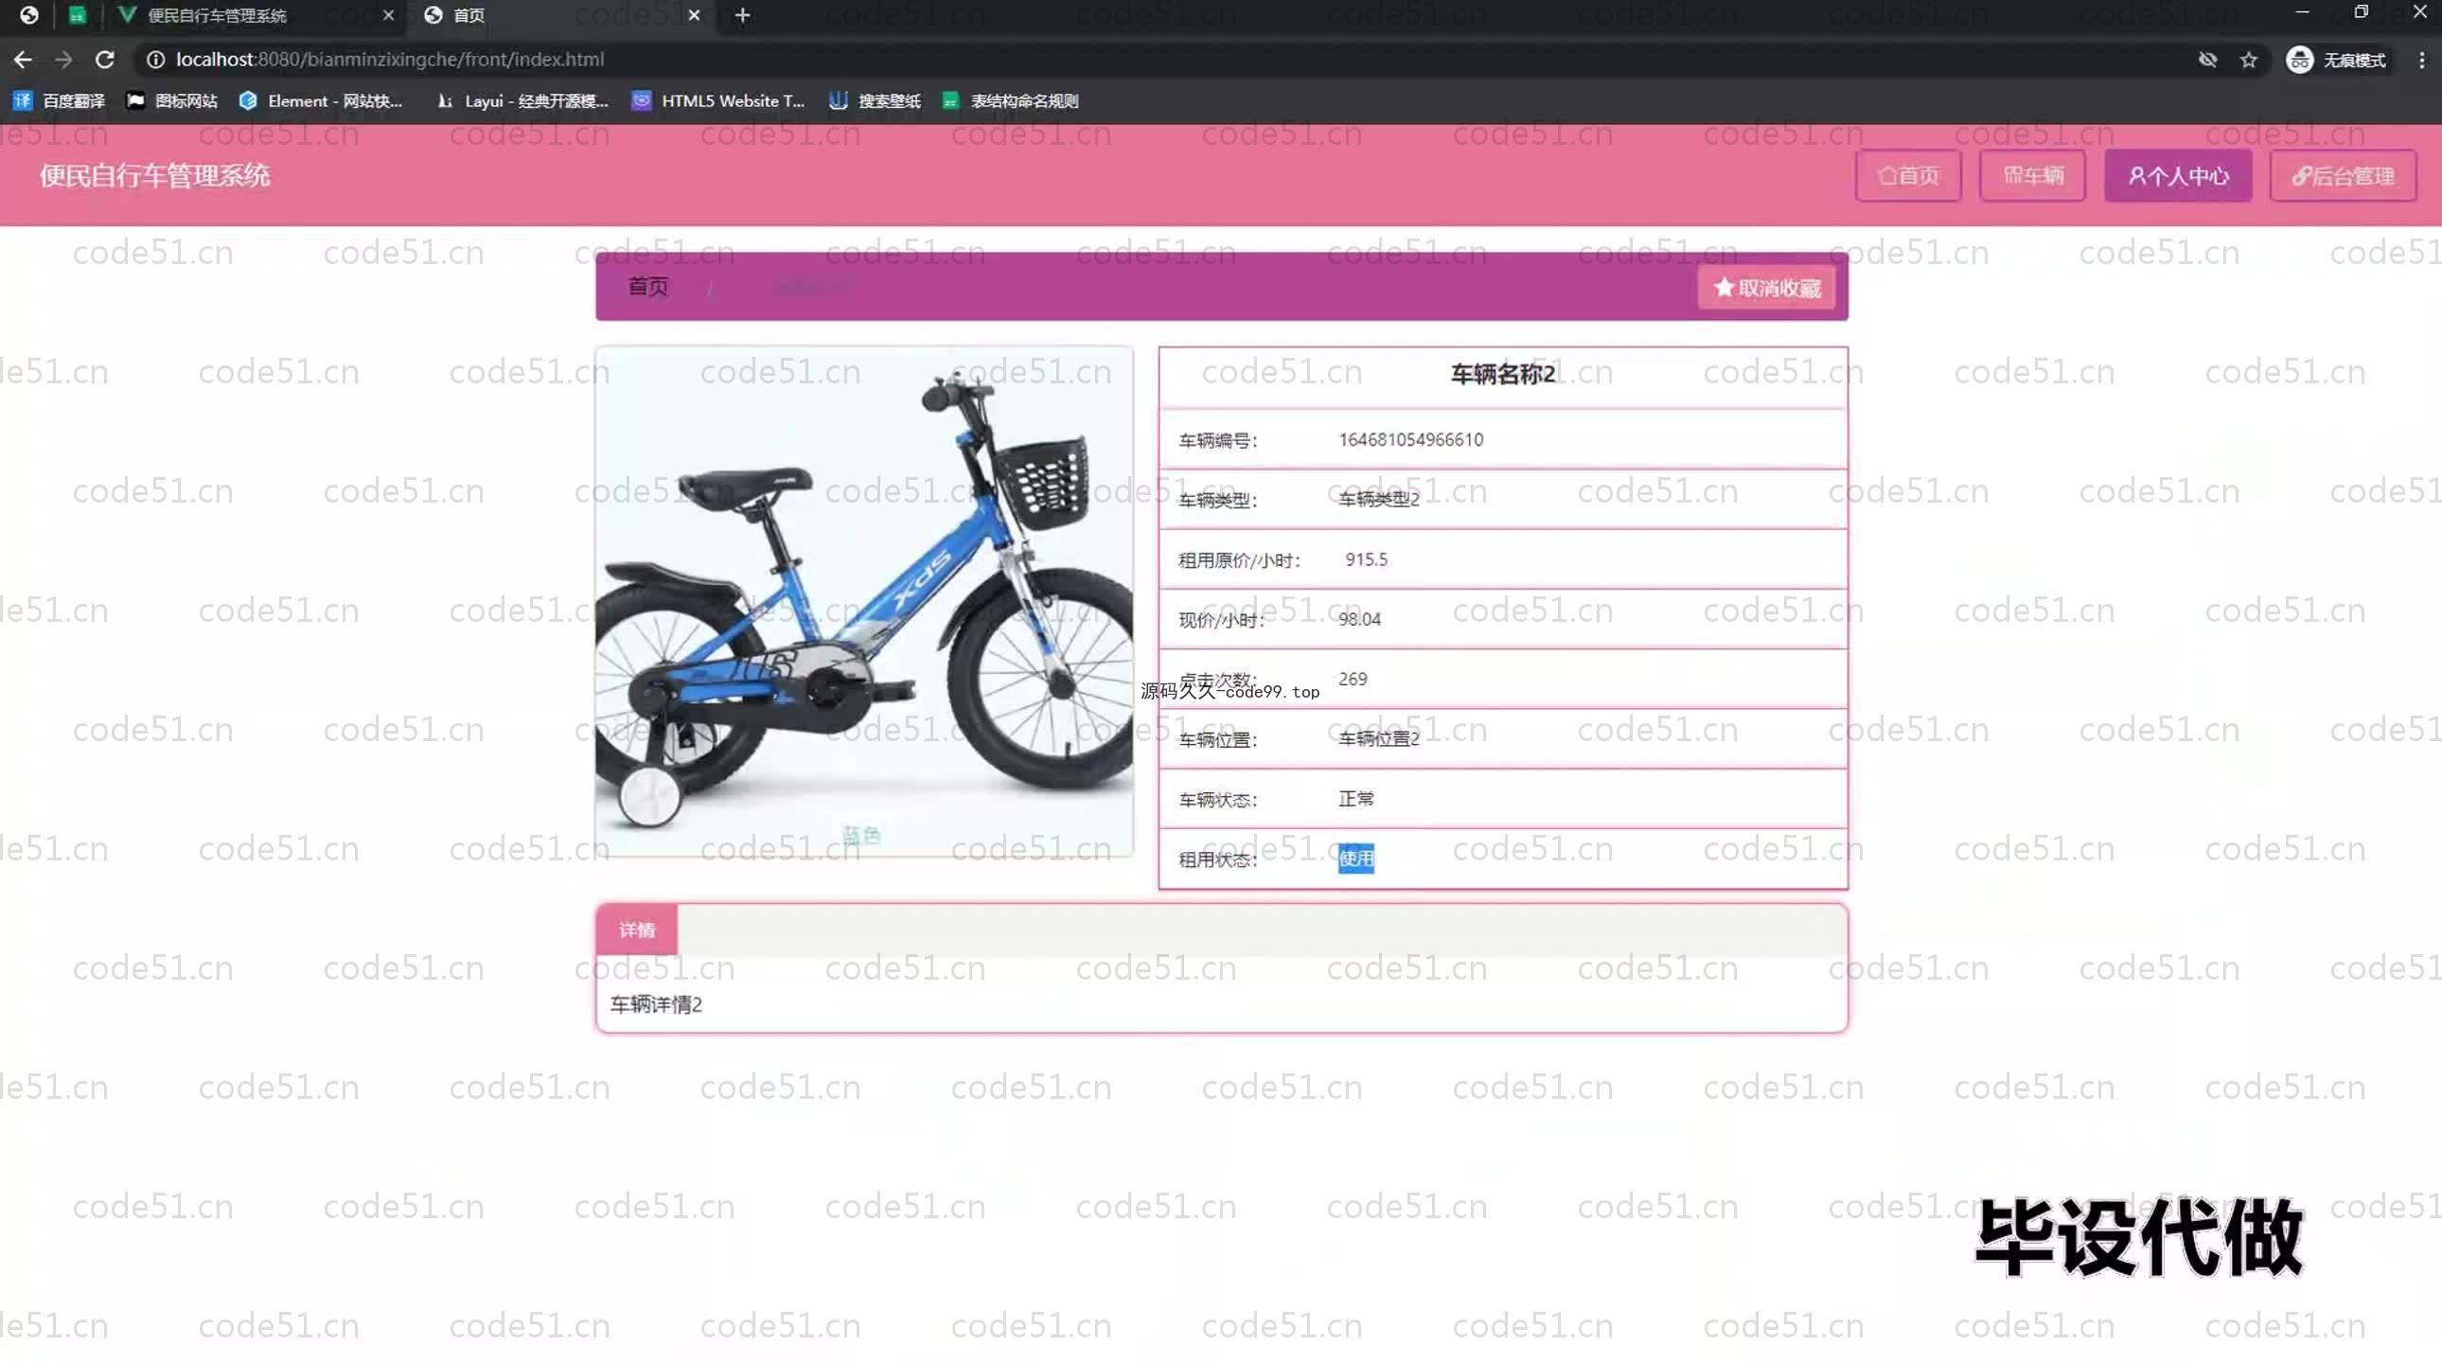Click the browser forward arrow
Screen dimensions: 2442x1363
pos(63,60)
